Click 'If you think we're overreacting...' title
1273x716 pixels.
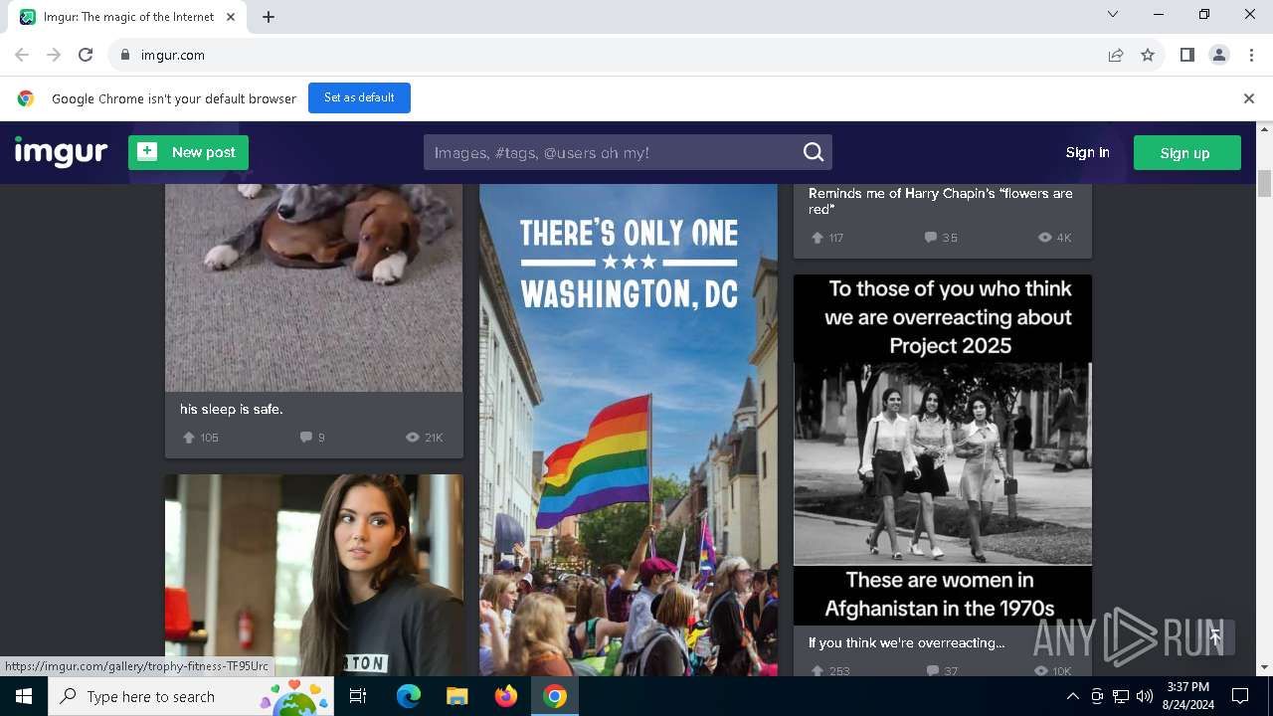pyautogui.click(x=906, y=642)
